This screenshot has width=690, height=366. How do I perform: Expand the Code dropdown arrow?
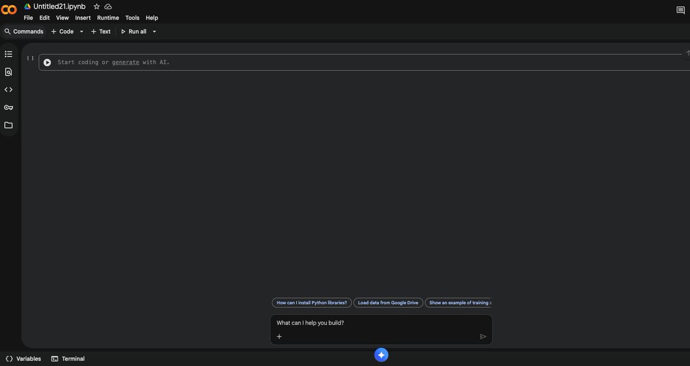tap(82, 32)
